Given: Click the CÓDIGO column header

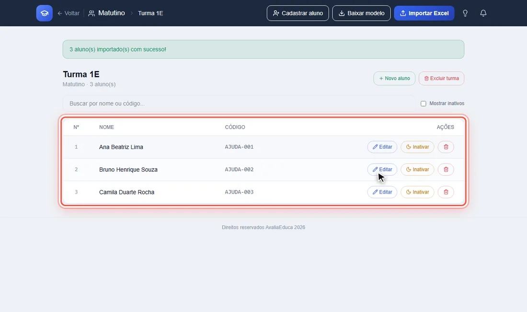Looking at the screenshot, I should [235, 127].
